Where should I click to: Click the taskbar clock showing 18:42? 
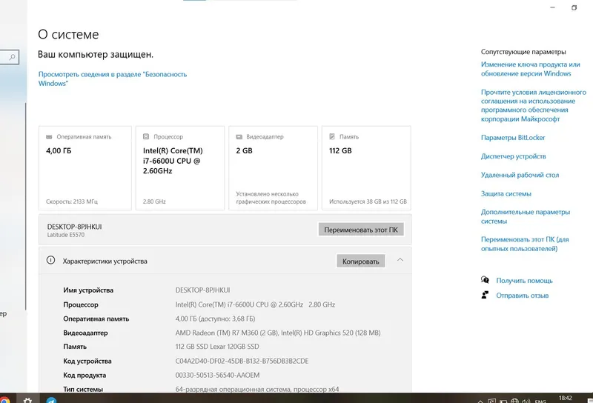(x=566, y=398)
